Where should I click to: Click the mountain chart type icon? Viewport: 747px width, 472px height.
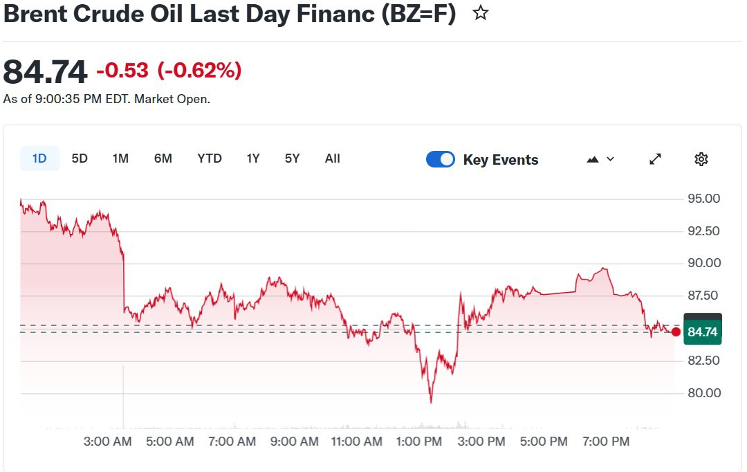(x=592, y=159)
